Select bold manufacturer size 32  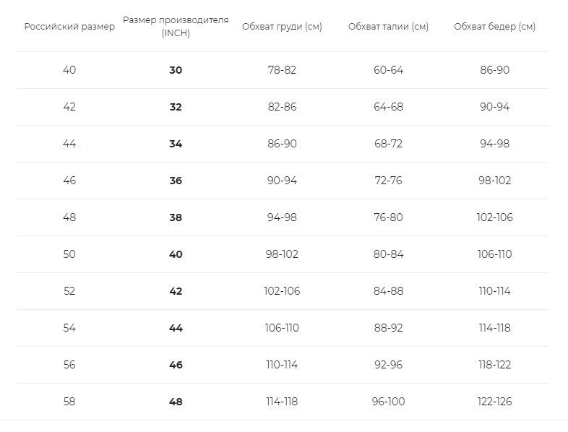pos(176,107)
